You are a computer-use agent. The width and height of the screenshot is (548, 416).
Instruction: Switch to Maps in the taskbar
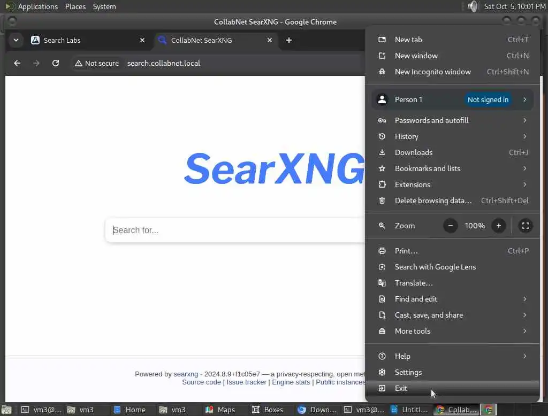pyautogui.click(x=220, y=410)
